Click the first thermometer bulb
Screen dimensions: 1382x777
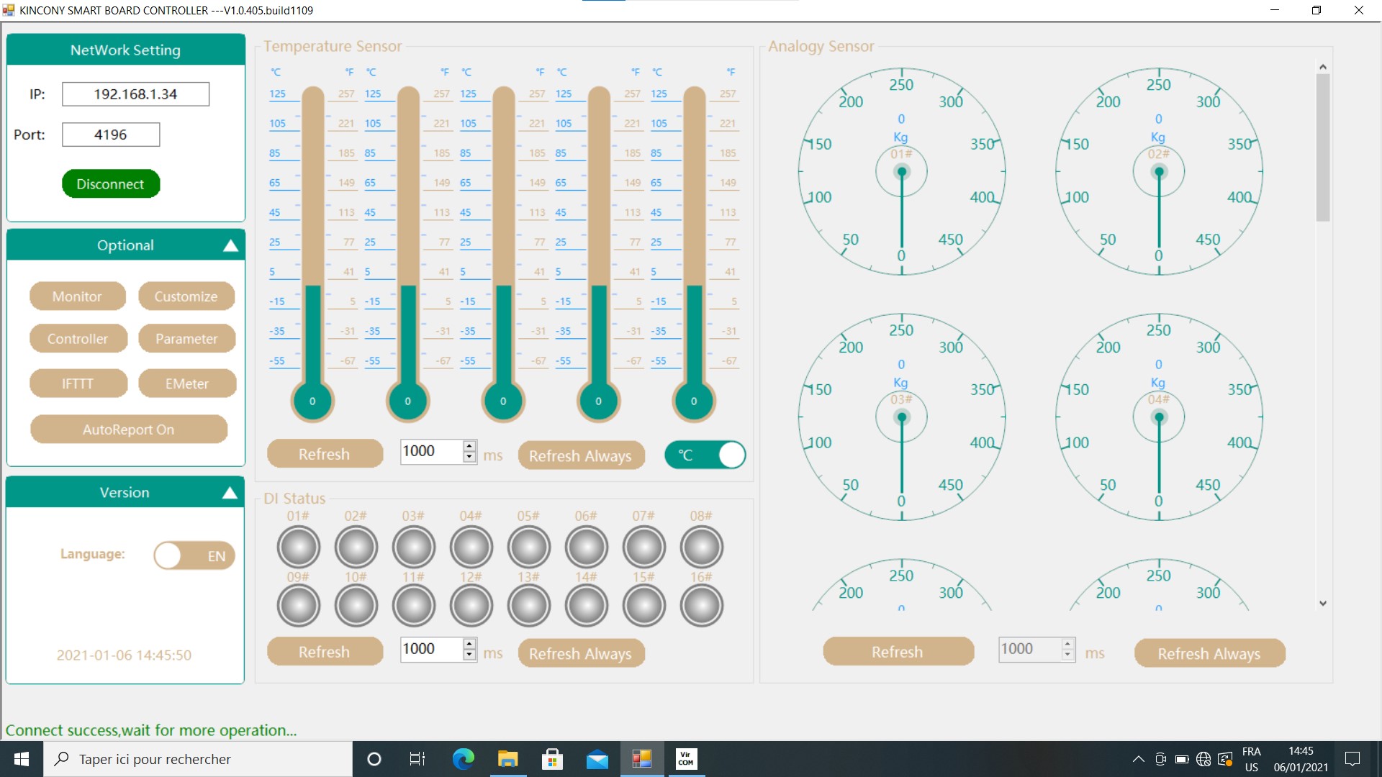(x=312, y=401)
